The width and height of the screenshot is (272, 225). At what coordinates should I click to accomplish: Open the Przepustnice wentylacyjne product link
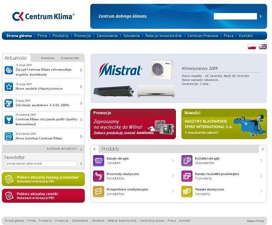pyautogui.click(x=127, y=189)
